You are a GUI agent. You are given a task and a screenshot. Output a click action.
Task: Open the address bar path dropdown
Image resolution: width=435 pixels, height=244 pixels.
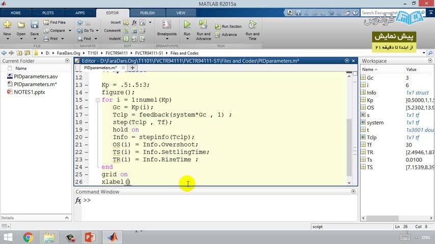[424, 53]
